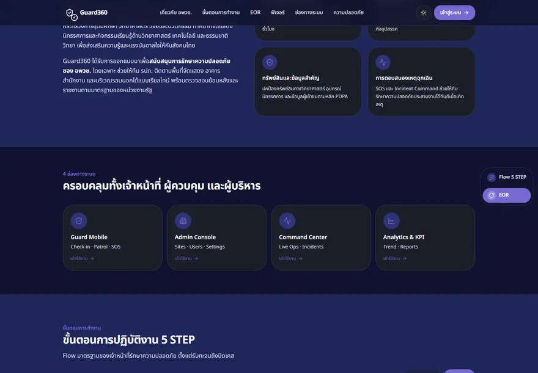Click the เข้าสู่ระบบ login button

[x=454, y=13]
